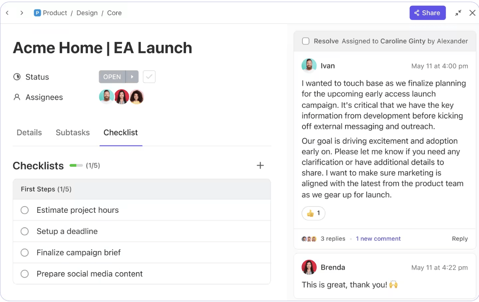Click the Setup a deadline text
This screenshot has height=302, width=479.
coord(67,231)
